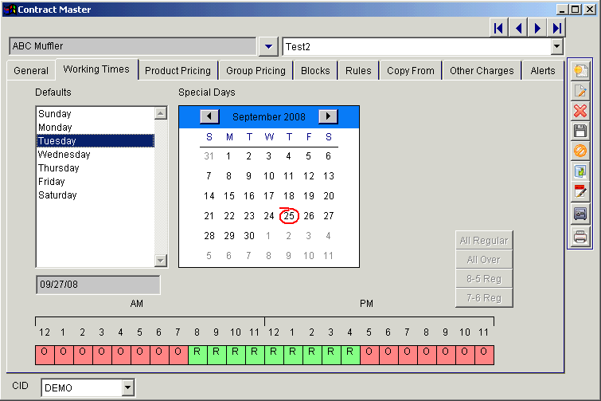Switch to the Product Pricing tab
Viewport: 601px width, 401px height.
[x=178, y=70]
